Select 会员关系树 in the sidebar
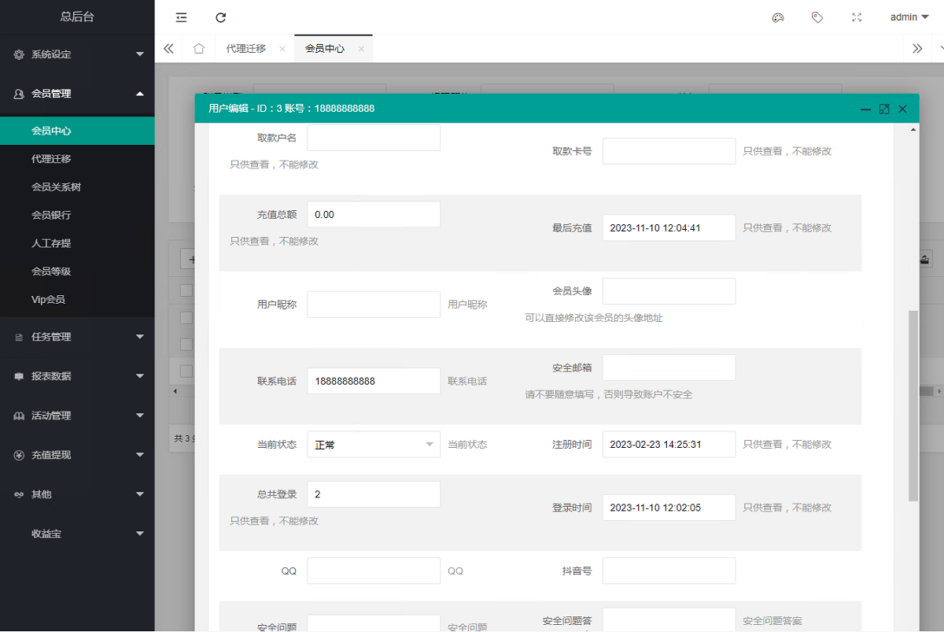The height and width of the screenshot is (632, 944). pos(56,187)
